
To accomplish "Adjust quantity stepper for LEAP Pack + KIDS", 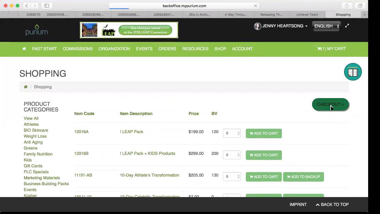I will point(238,155).
